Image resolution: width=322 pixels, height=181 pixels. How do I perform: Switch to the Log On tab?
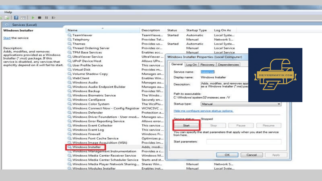tap(191, 65)
